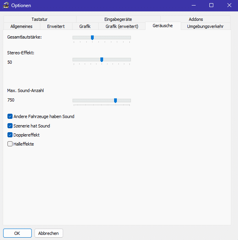
Task: Uncheck Szenerie hat Sound option
Action: (x=10, y=126)
